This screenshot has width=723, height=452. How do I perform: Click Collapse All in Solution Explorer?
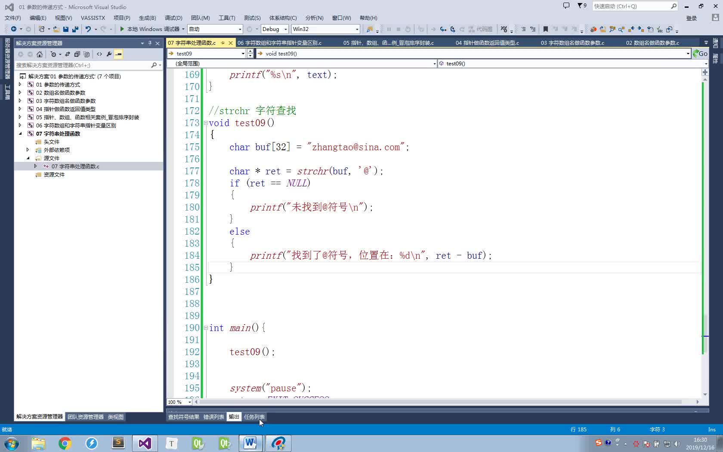77,54
